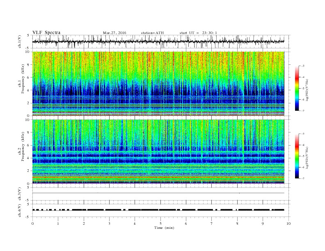This screenshot has width=325, height=251.
Task: Click the time axis tick label "5"
Action: [160, 224]
